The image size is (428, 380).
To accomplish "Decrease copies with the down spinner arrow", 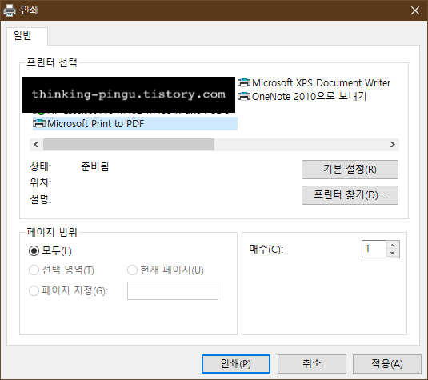I will coord(393,254).
